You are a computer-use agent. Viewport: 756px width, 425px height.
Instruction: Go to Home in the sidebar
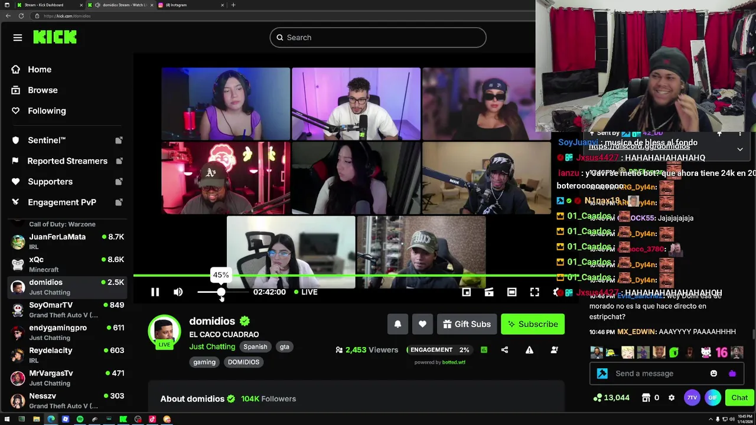pyautogui.click(x=40, y=70)
